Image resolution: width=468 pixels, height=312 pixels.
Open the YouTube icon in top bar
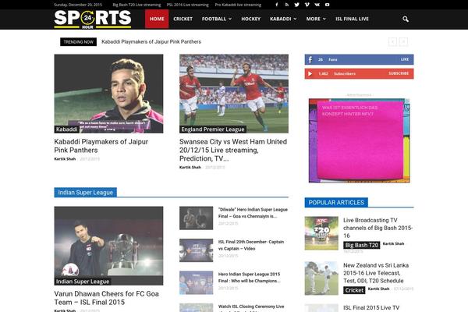[327, 5]
